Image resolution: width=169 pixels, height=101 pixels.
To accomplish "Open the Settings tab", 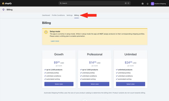I will pyautogui.click(x=70, y=15).
